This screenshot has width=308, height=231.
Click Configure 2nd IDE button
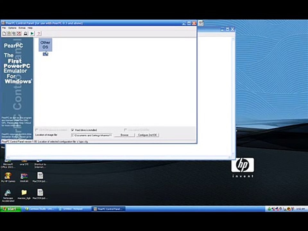click(147, 135)
